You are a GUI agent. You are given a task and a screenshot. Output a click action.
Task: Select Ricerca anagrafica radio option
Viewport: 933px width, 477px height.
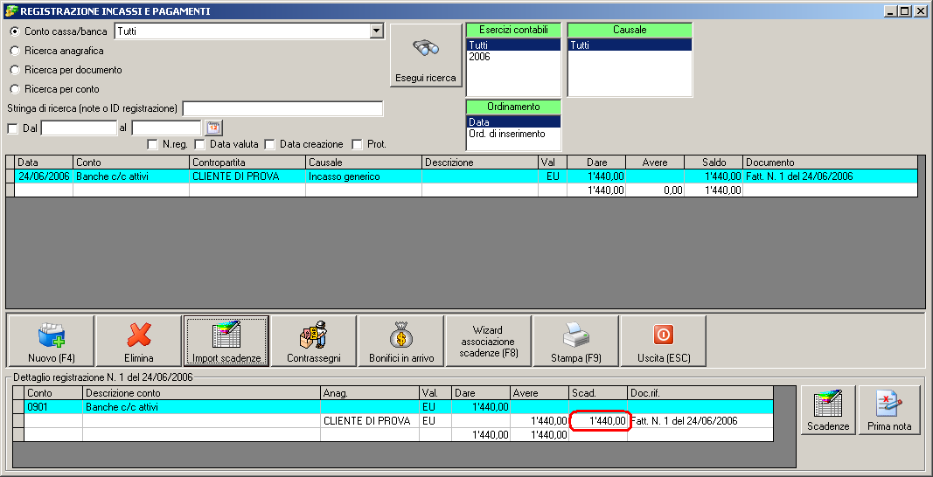pos(15,51)
